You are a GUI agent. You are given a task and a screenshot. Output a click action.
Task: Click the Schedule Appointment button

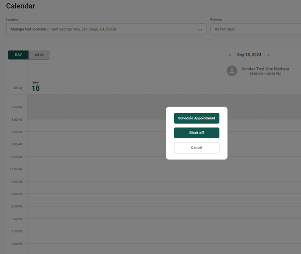point(196,118)
